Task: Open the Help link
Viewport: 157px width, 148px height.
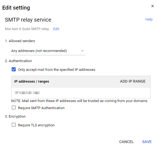Action: (x=149, y=19)
